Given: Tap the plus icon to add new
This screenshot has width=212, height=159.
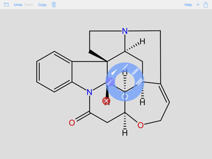Looking at the screenshot, I should pyautogui.click(x=198, y=5).
